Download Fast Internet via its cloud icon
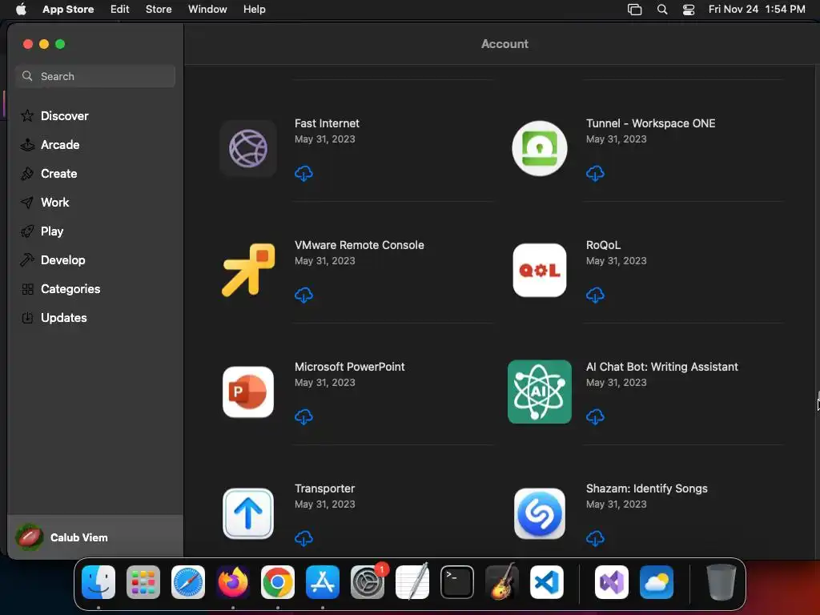This screenshot has height=615, width=820. [x=303, y=173]
